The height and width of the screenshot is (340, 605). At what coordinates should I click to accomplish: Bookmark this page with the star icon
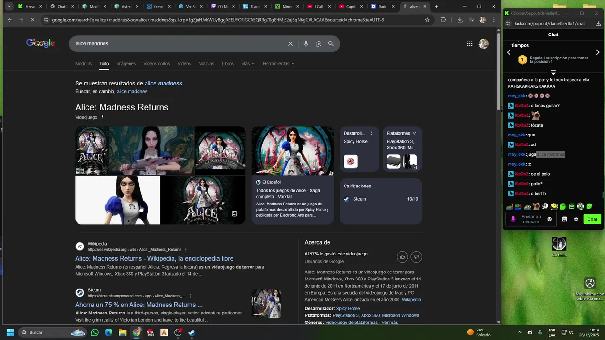coord(427,20)
